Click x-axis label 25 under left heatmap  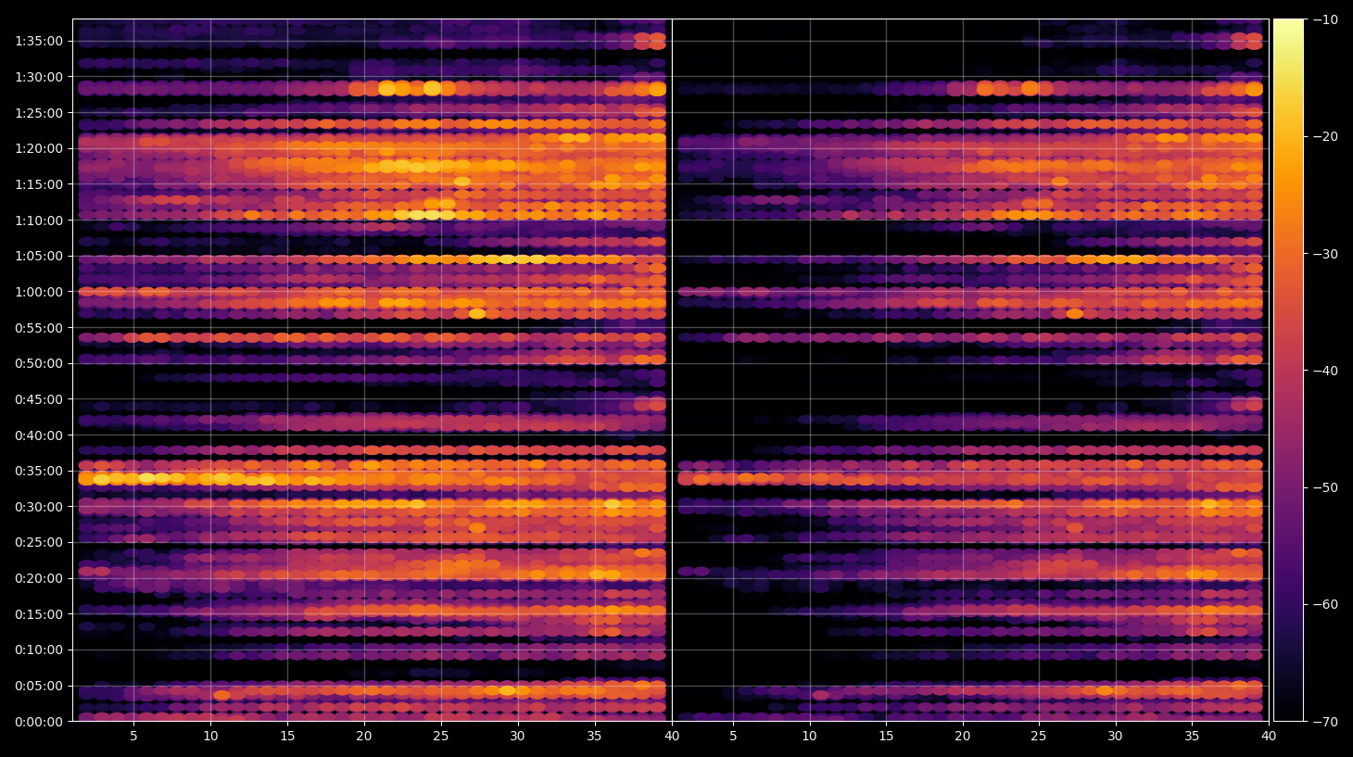(440, 737)
